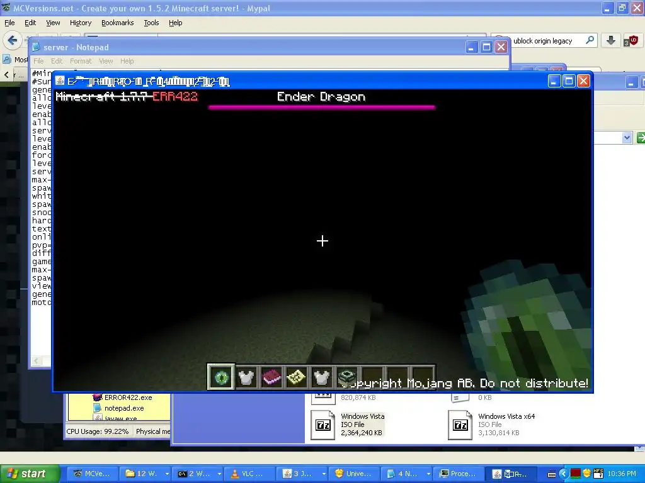Open Notepad's Format menu
This screenshot has height=483, width=645.
pos(81,61)
